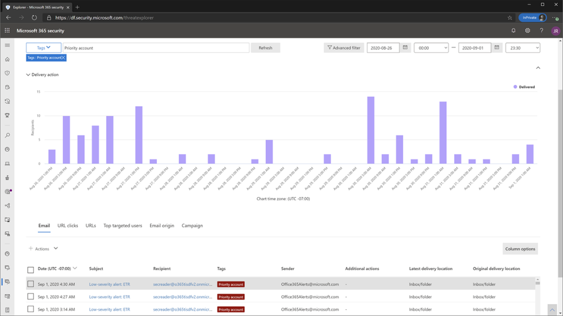Image resolution: width=563 pixels, height=316 pixels.
Task: Switch to the Email origin tab
Action: click(161, 226)
